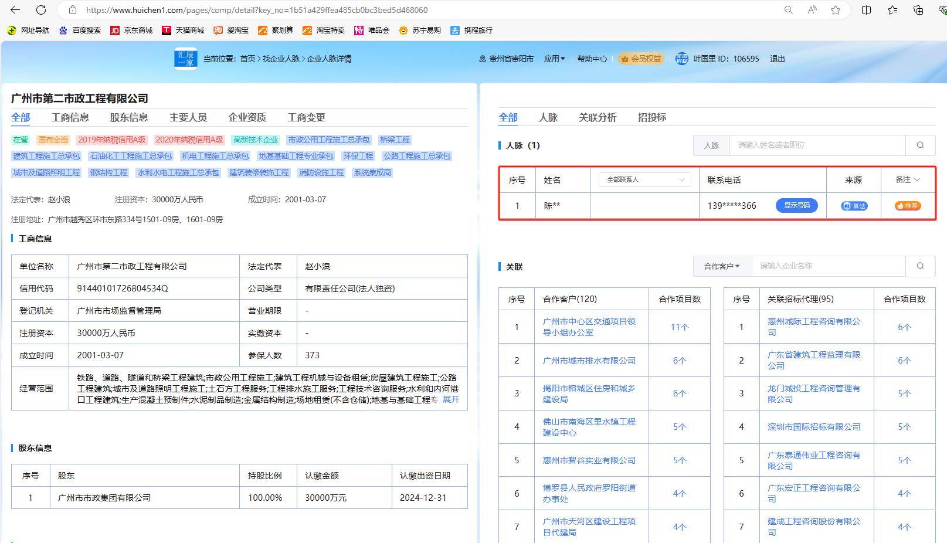Switch to right panel 人脉 tab
947x543 pixels.
pyautogui.click(x=548, y=117)
